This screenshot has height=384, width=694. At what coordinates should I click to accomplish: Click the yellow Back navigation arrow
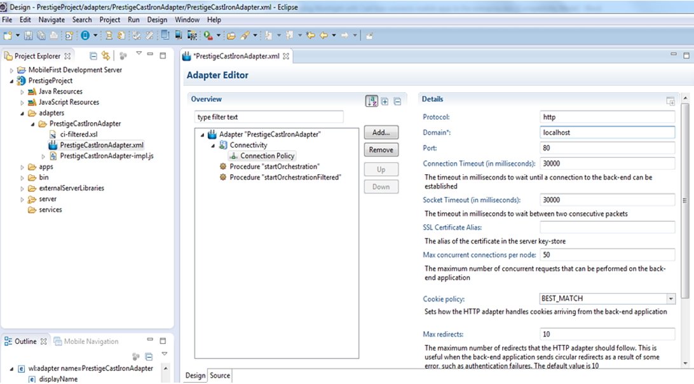tap(324, 36)
